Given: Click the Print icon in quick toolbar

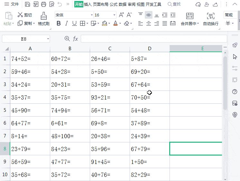Looking at the screenshot, I should click(x=44, y=4).
